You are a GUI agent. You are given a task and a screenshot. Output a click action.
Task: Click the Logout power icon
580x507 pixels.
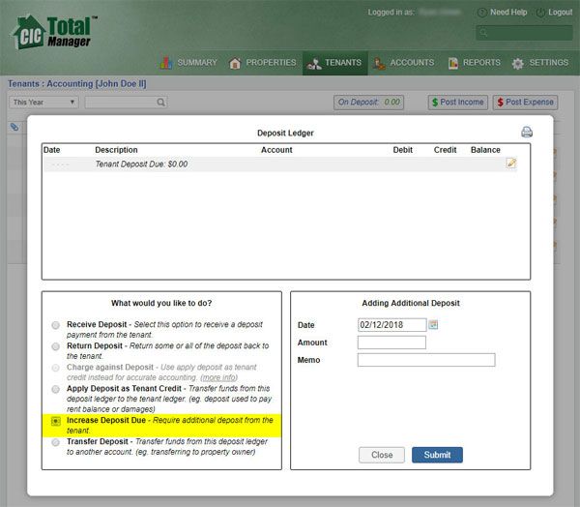point(540,13)
